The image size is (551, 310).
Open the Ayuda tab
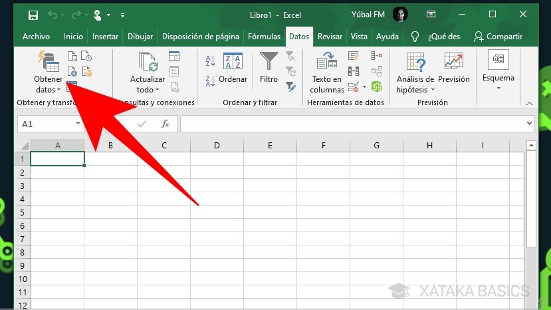pyautogui.click(x=387, y=37)
